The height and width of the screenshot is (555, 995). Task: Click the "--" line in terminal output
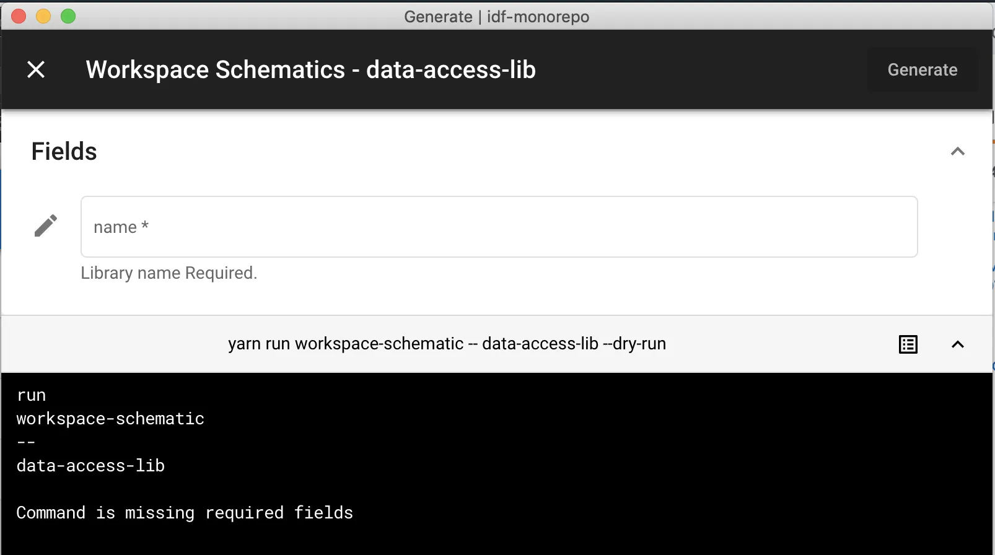click(26, 442)
